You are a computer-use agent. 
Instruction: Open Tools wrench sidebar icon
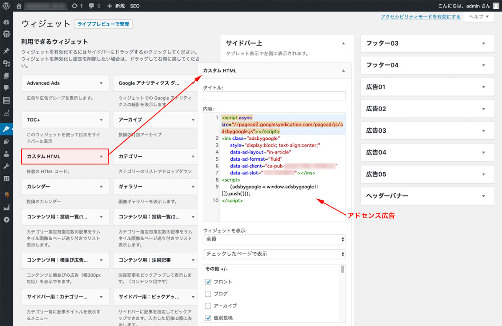[6, 166]
